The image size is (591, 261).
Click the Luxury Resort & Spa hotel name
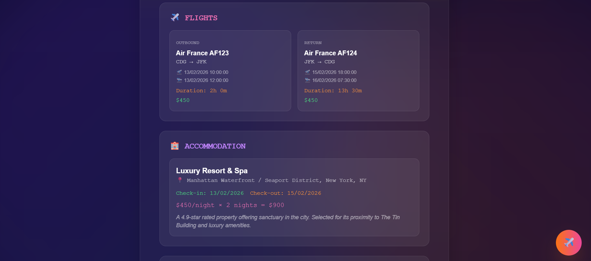click(212, 171)
